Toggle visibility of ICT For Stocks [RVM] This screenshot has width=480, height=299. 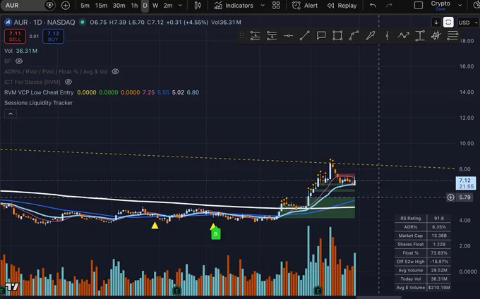tap(68, 82)
